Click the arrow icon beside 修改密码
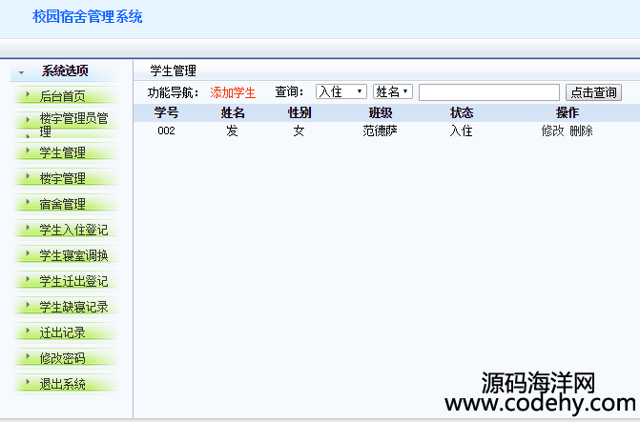Viewport: 640px width, 422px height. pyautogui.click(x=28, y=356)
